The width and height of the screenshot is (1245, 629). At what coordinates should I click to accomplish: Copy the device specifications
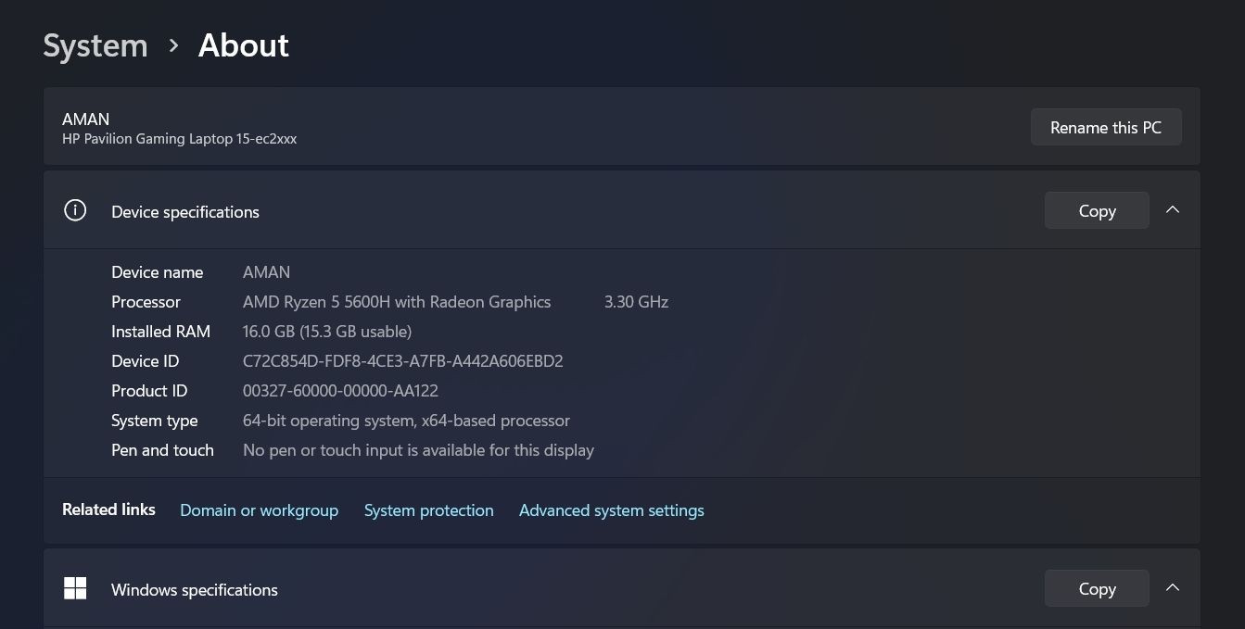1097,210
